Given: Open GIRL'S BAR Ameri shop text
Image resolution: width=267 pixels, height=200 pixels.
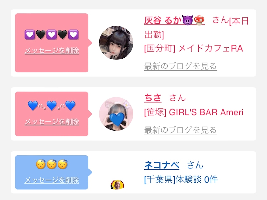Looking at the screenshot, I should tap(194, 113).
